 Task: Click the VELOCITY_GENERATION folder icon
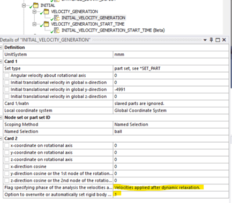[47, 12]
